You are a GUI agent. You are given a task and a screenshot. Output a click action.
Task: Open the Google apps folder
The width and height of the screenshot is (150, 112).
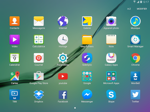(x=87, y=76)
